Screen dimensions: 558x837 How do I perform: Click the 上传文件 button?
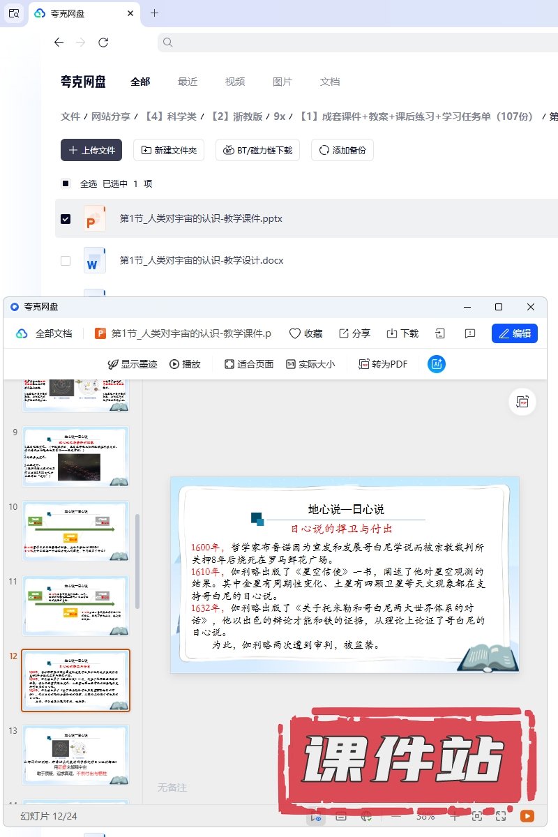point(91,150)
